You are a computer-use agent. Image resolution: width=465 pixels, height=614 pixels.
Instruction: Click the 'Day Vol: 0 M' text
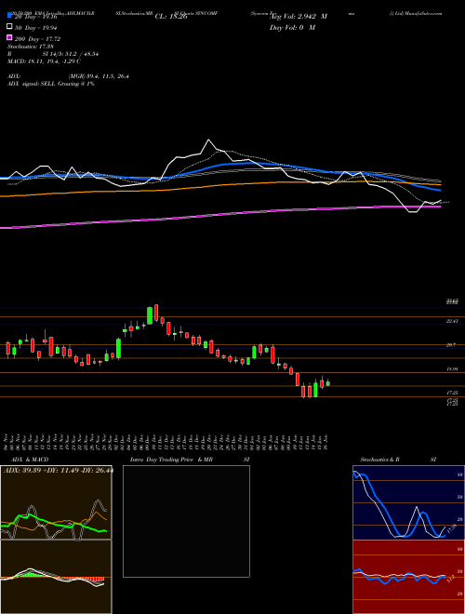292,27
